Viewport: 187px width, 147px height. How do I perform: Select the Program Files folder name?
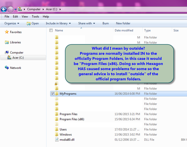[69, 114]
